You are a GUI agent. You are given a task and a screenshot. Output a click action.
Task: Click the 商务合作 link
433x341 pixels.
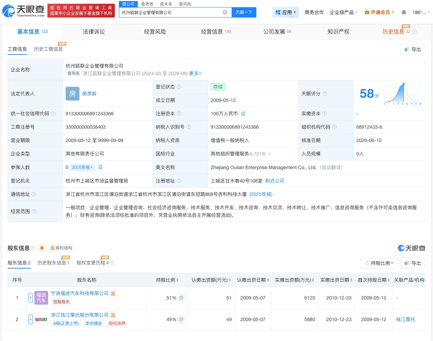(x=314, y=12)
